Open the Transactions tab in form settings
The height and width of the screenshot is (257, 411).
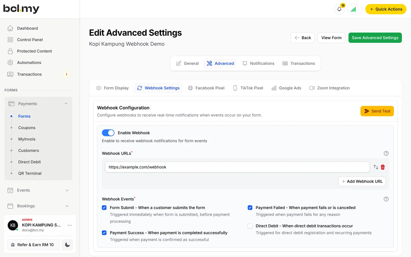point(299,63)
